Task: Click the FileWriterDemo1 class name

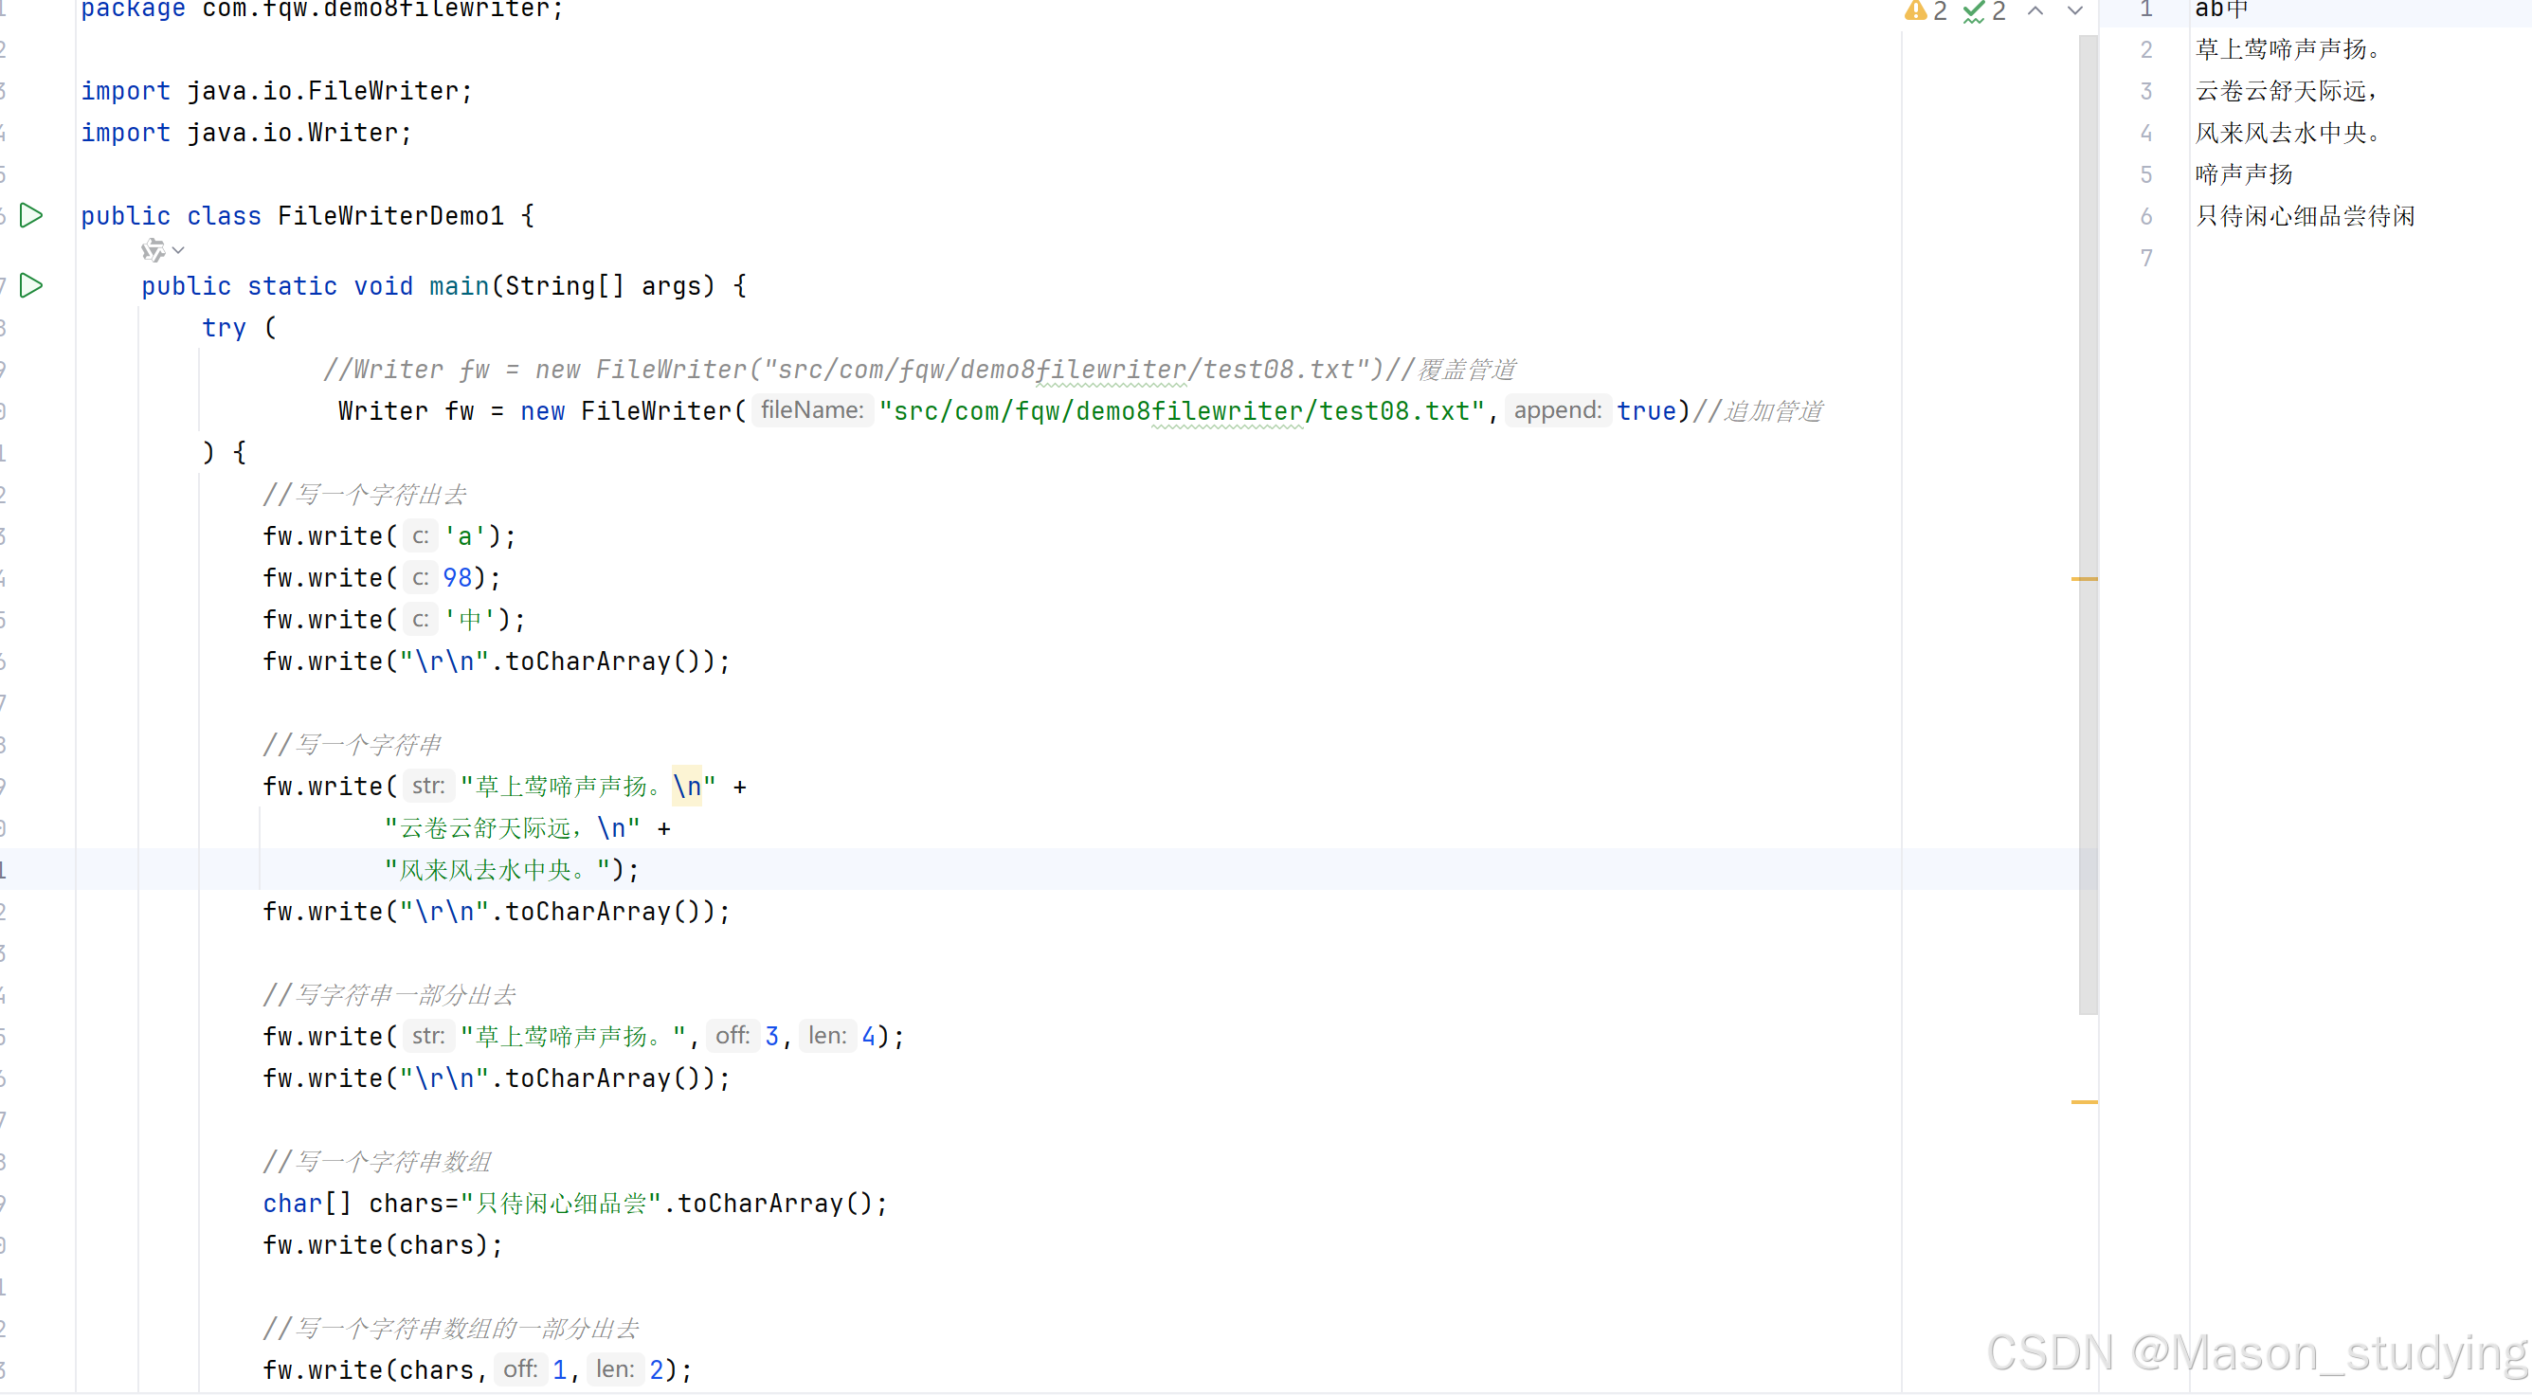Action: [390, 216]
